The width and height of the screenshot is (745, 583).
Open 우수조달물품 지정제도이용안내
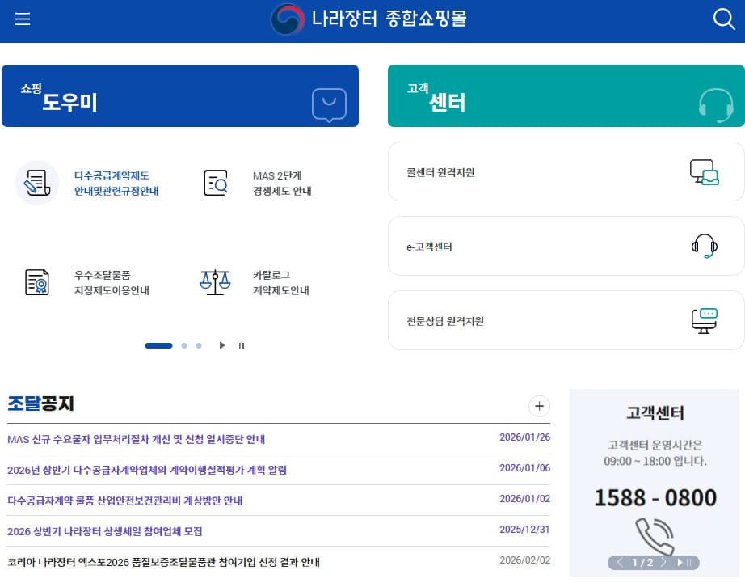tap(37, 282)
